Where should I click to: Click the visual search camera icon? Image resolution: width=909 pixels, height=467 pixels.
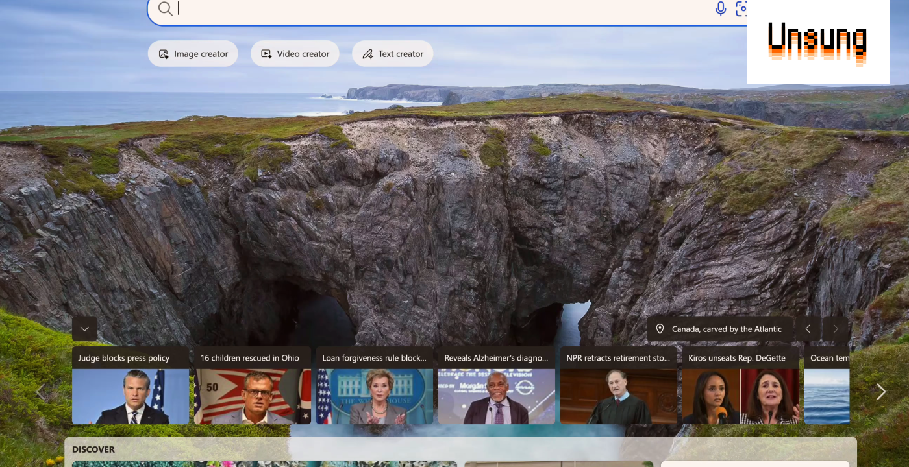(x=741, y=8)
